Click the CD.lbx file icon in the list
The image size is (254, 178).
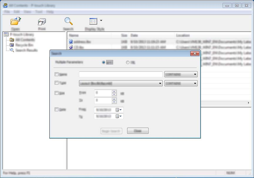pyautogui.click(x=71, y=47)
